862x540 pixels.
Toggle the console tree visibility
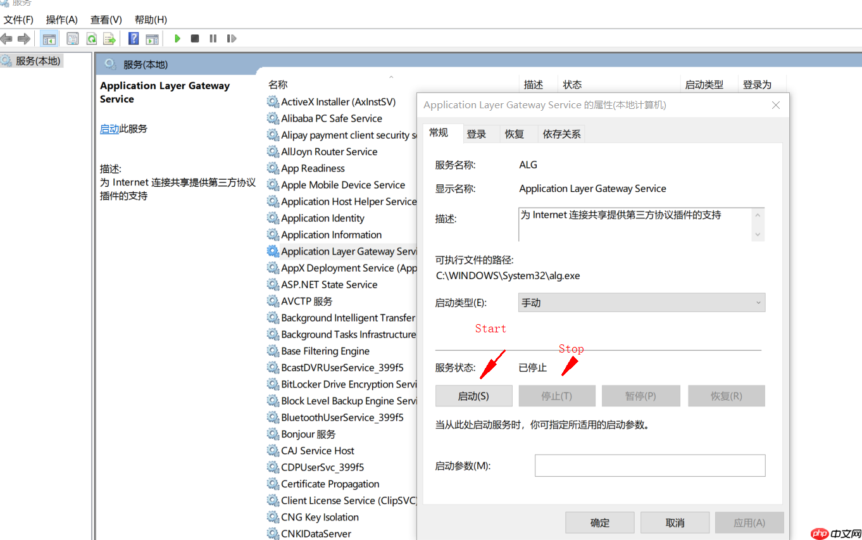(x=49, y=39)
